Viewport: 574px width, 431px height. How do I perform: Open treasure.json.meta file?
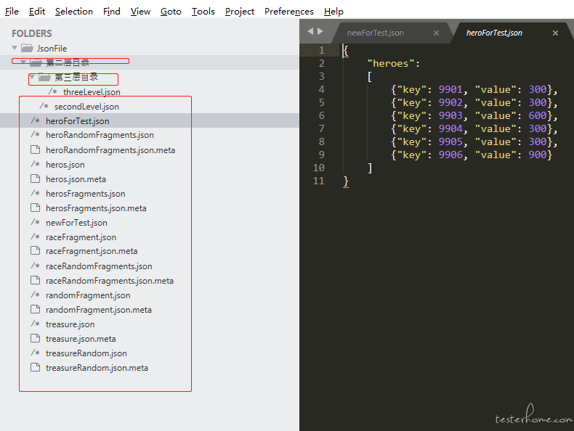click(81, 339)
